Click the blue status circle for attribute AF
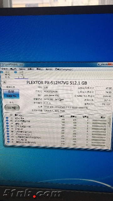Screen dimensions: 113x201 tap(8, 142)
